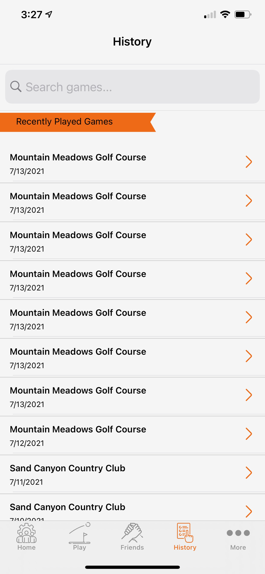265x574 pixels.
Task: Tap the Wi-Fi status icon
Action: point(225,14)
